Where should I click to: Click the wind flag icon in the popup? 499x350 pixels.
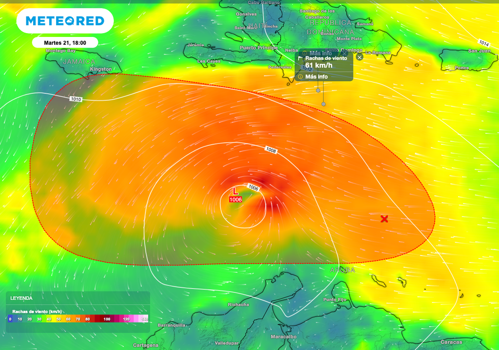[300, 58]
